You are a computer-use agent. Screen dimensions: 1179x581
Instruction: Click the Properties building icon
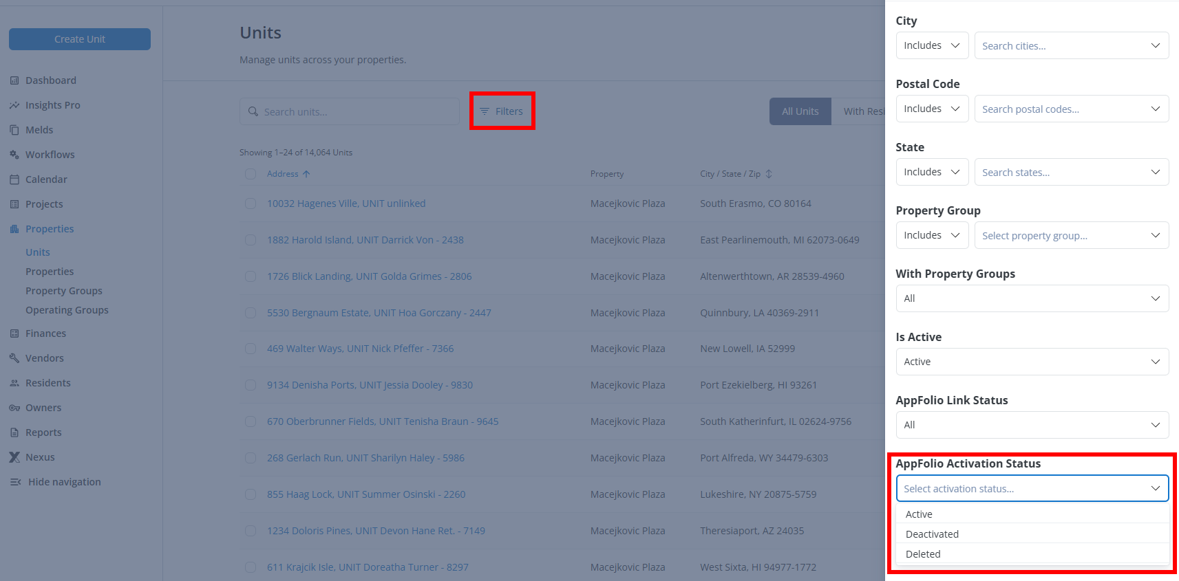[14, 229]
